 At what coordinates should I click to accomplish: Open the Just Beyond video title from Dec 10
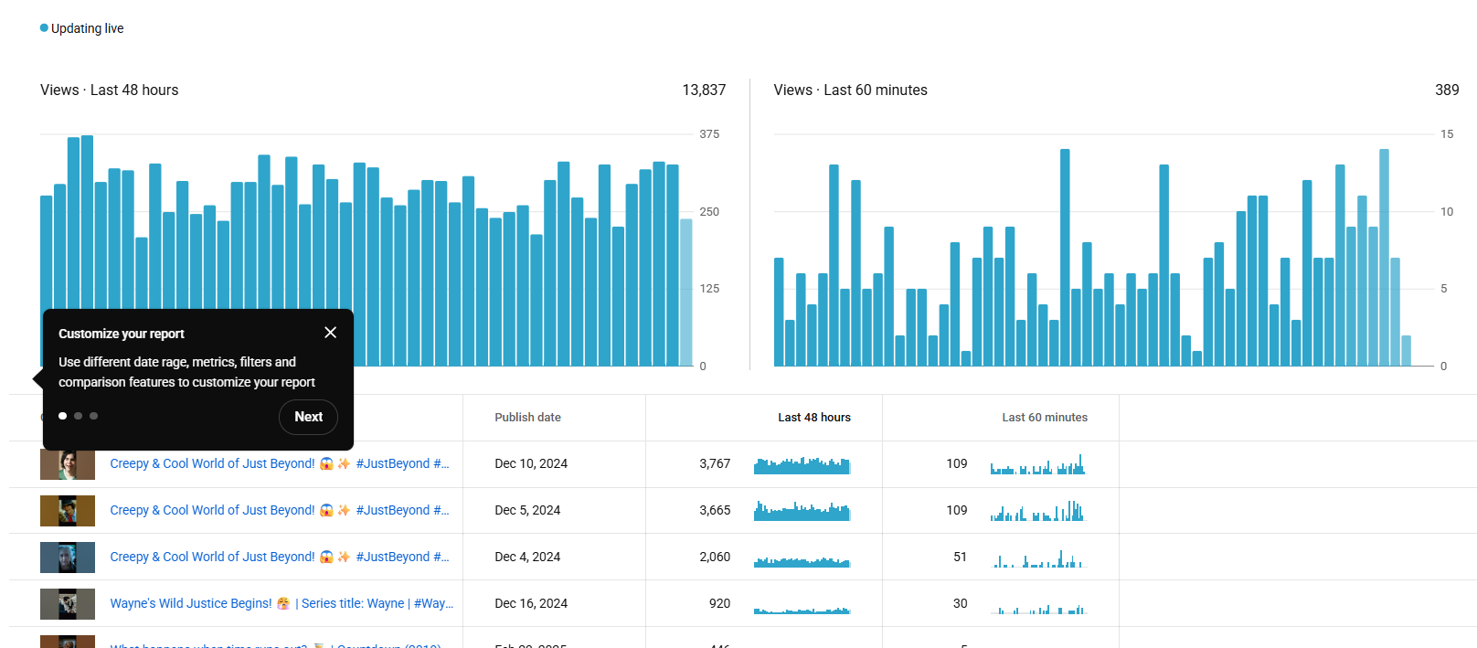279,464
